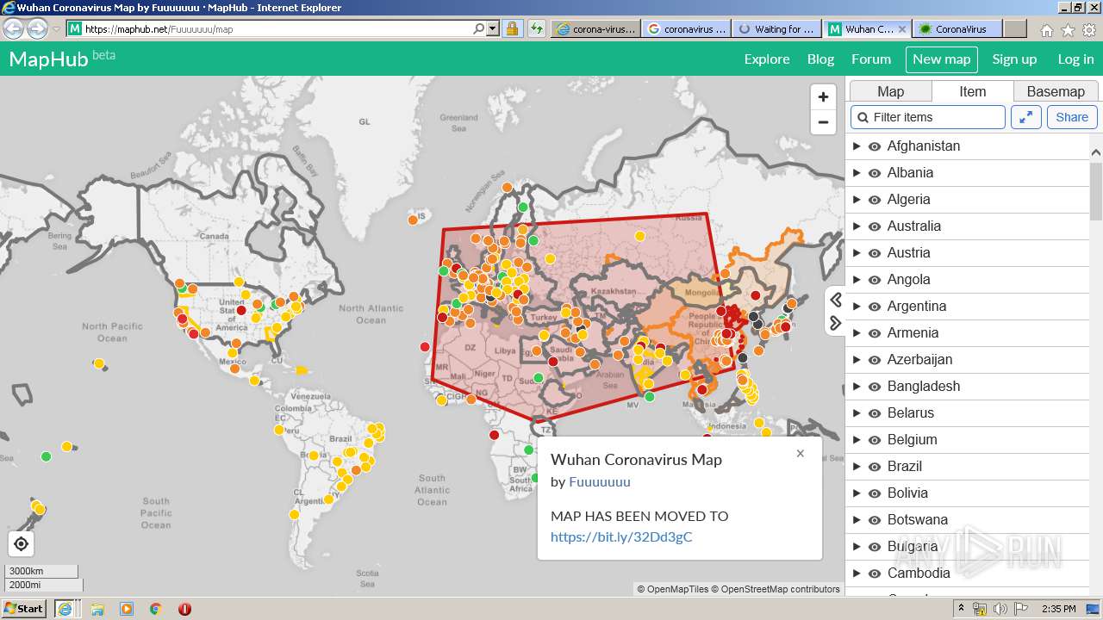Click the New map button
Image resolution: width=1103 pixels, height=620 pixels.
(942, 59)
